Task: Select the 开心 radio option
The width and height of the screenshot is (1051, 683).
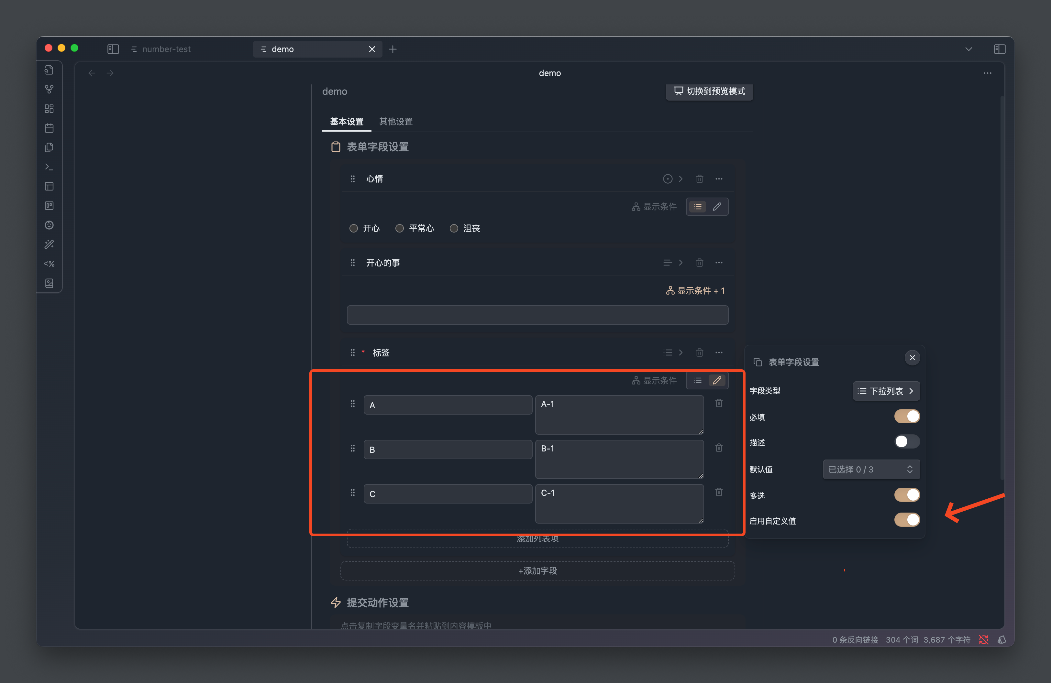Action: [353, 229]
